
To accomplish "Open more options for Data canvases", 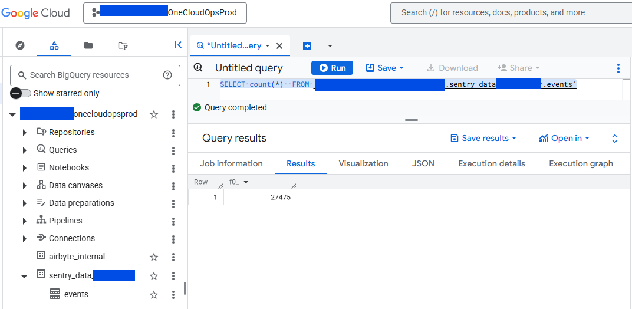I will click(x=173, y=186).
